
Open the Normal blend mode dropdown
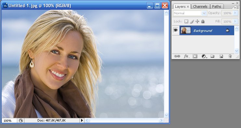point(204,13)
